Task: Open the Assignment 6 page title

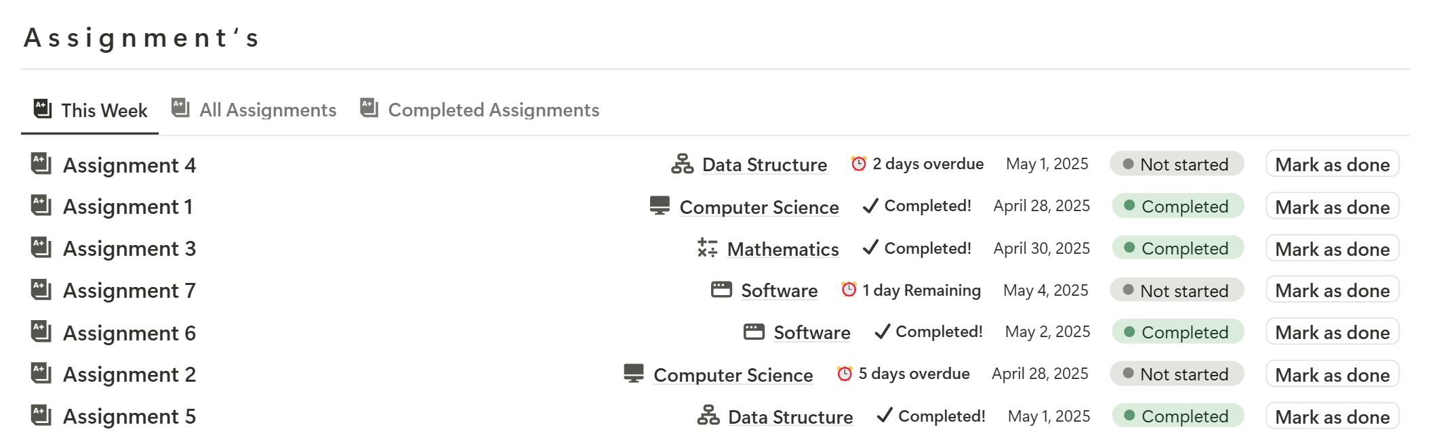Action: 129,332
